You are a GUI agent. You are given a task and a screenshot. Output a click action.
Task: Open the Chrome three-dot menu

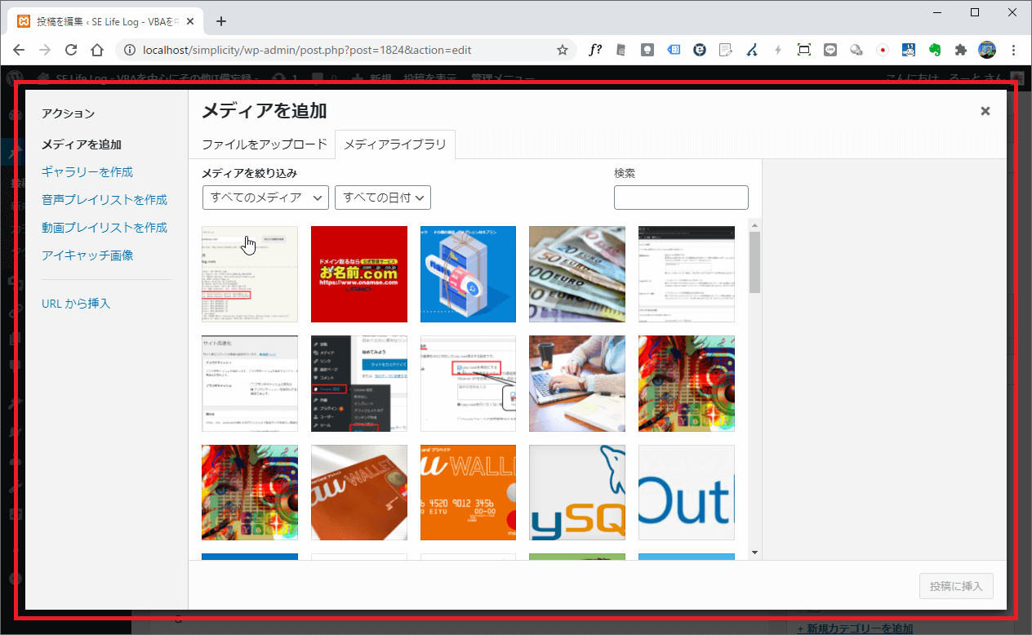click(x=1012, y=50)
